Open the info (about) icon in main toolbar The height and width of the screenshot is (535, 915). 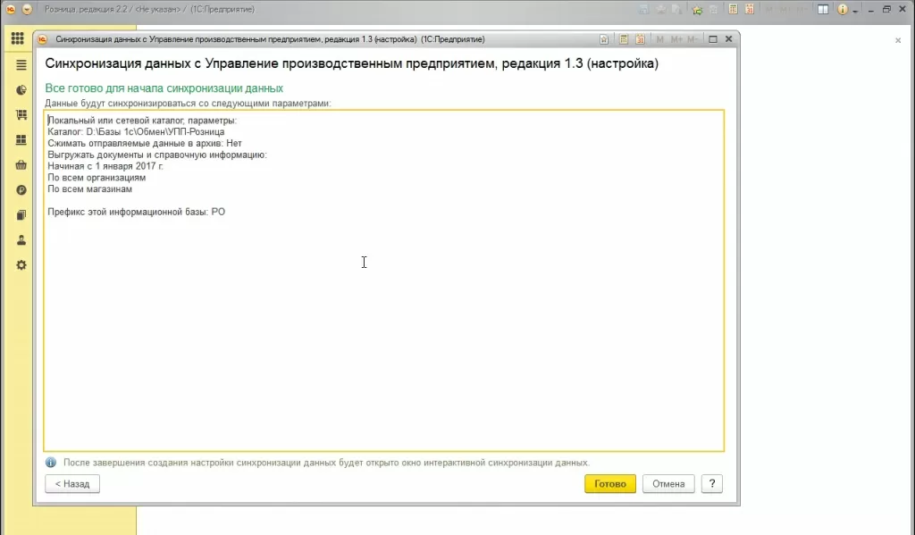(x=842, y=9)
